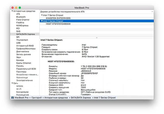This screenshot has height=114, width=164.
Task: Select SATA/SATA Express in the sidebar
Action: pyautogui.click(x=26, y=34)
